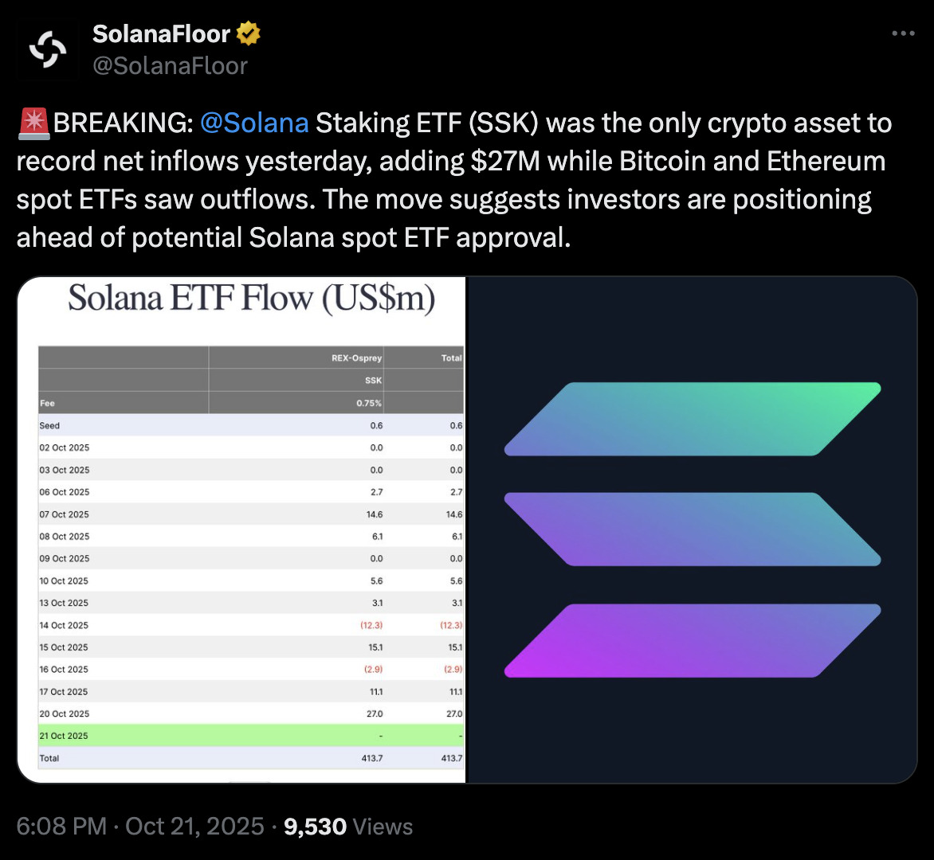Click the Solana ETF Flow (US$m) title
Viewport: 934px width, 860px height.
tap(251, 299)
